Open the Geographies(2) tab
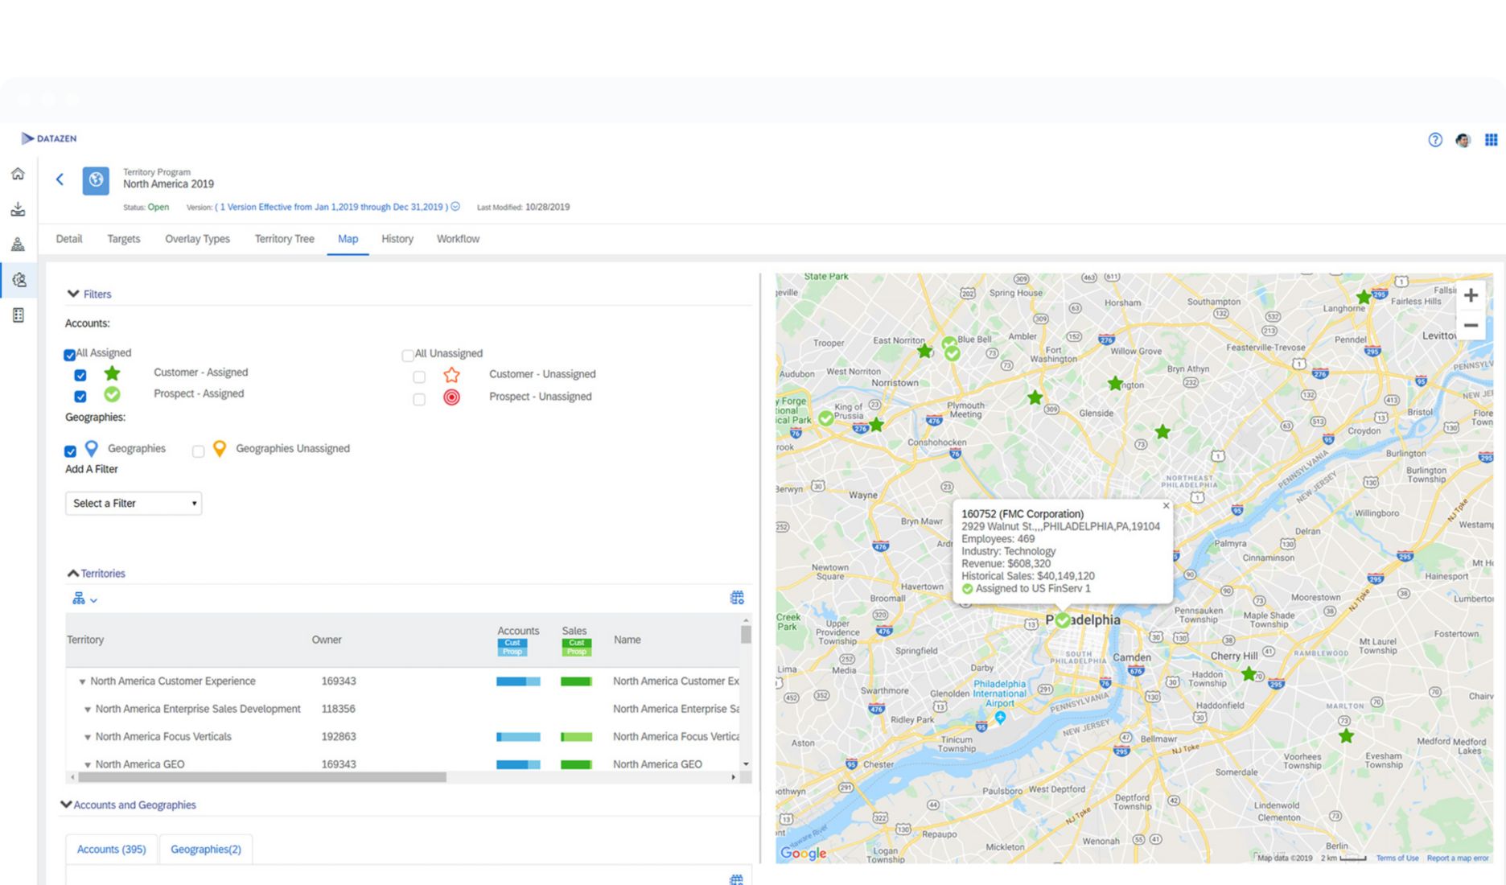 point(206,849)
